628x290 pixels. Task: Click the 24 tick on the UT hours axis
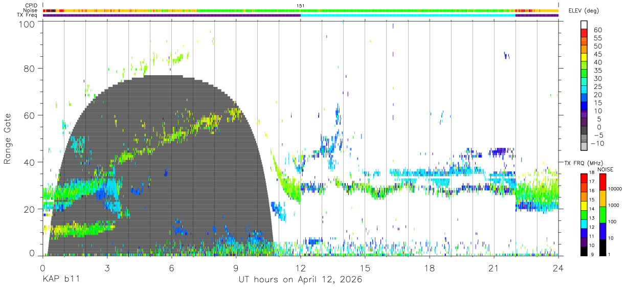pyautogui.click(x=558, y=269)
